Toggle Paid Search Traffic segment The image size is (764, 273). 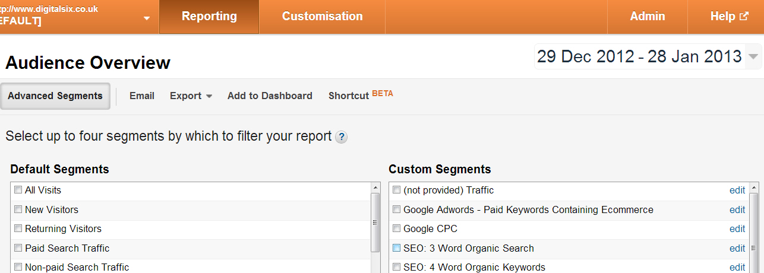(x=19, y=248)
